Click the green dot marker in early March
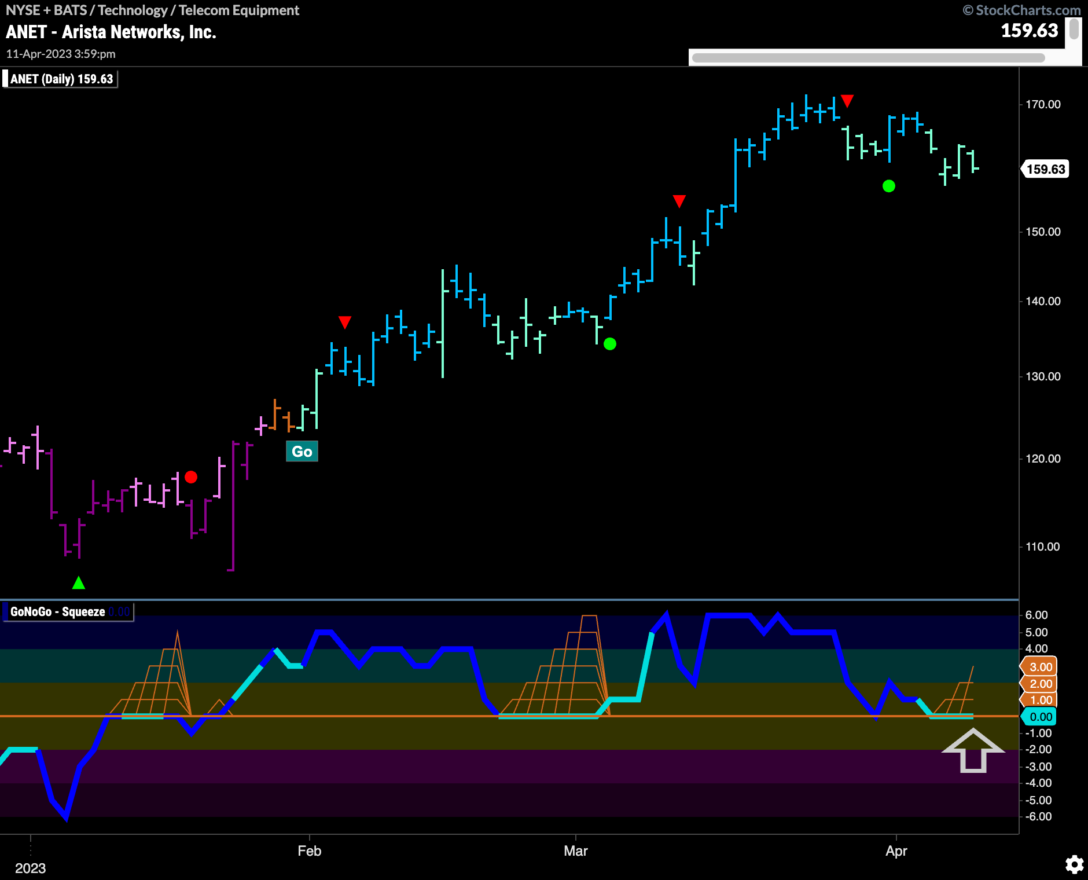 click(610, 344)
